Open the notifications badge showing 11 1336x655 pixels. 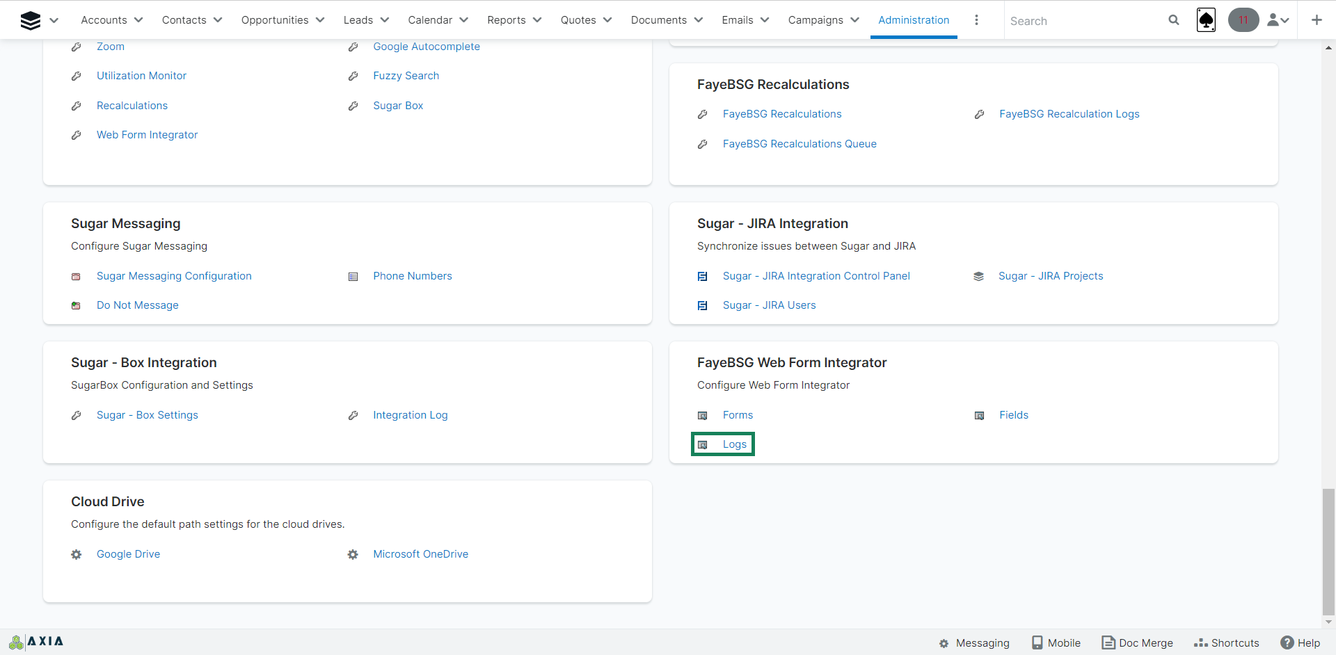coord(1243,20)
